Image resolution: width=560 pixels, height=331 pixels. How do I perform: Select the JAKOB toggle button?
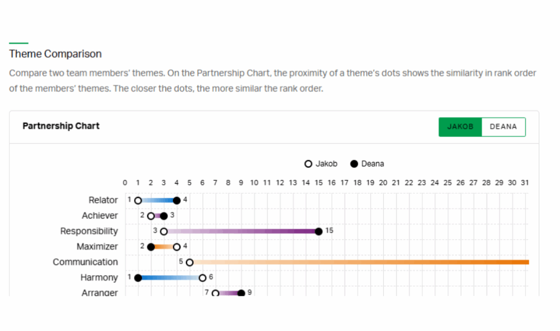coord(460,126)
